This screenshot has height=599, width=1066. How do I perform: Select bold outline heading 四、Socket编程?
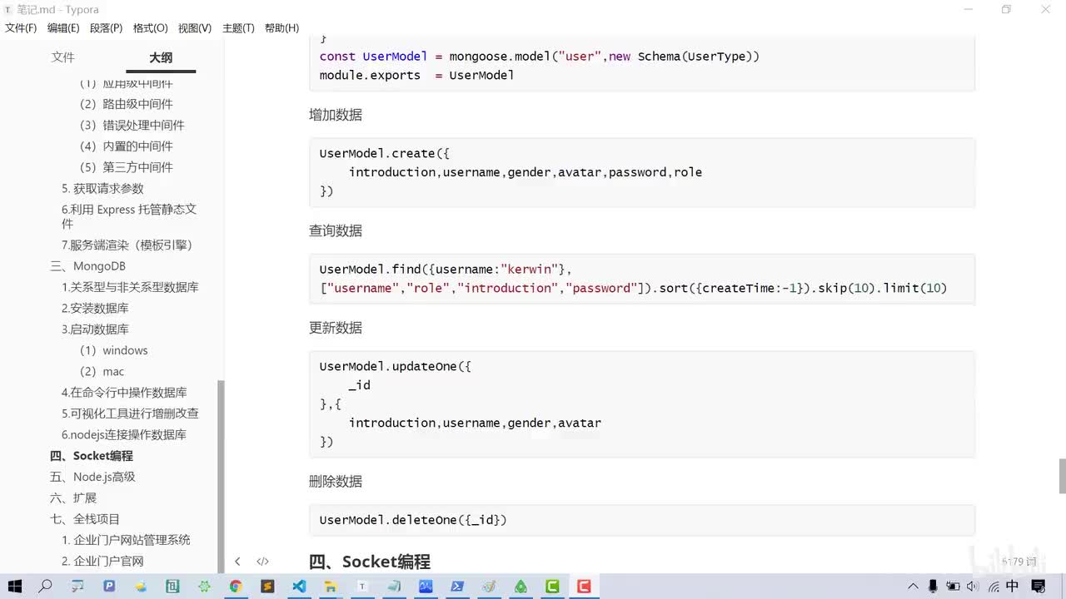click(x=92, y=456)
